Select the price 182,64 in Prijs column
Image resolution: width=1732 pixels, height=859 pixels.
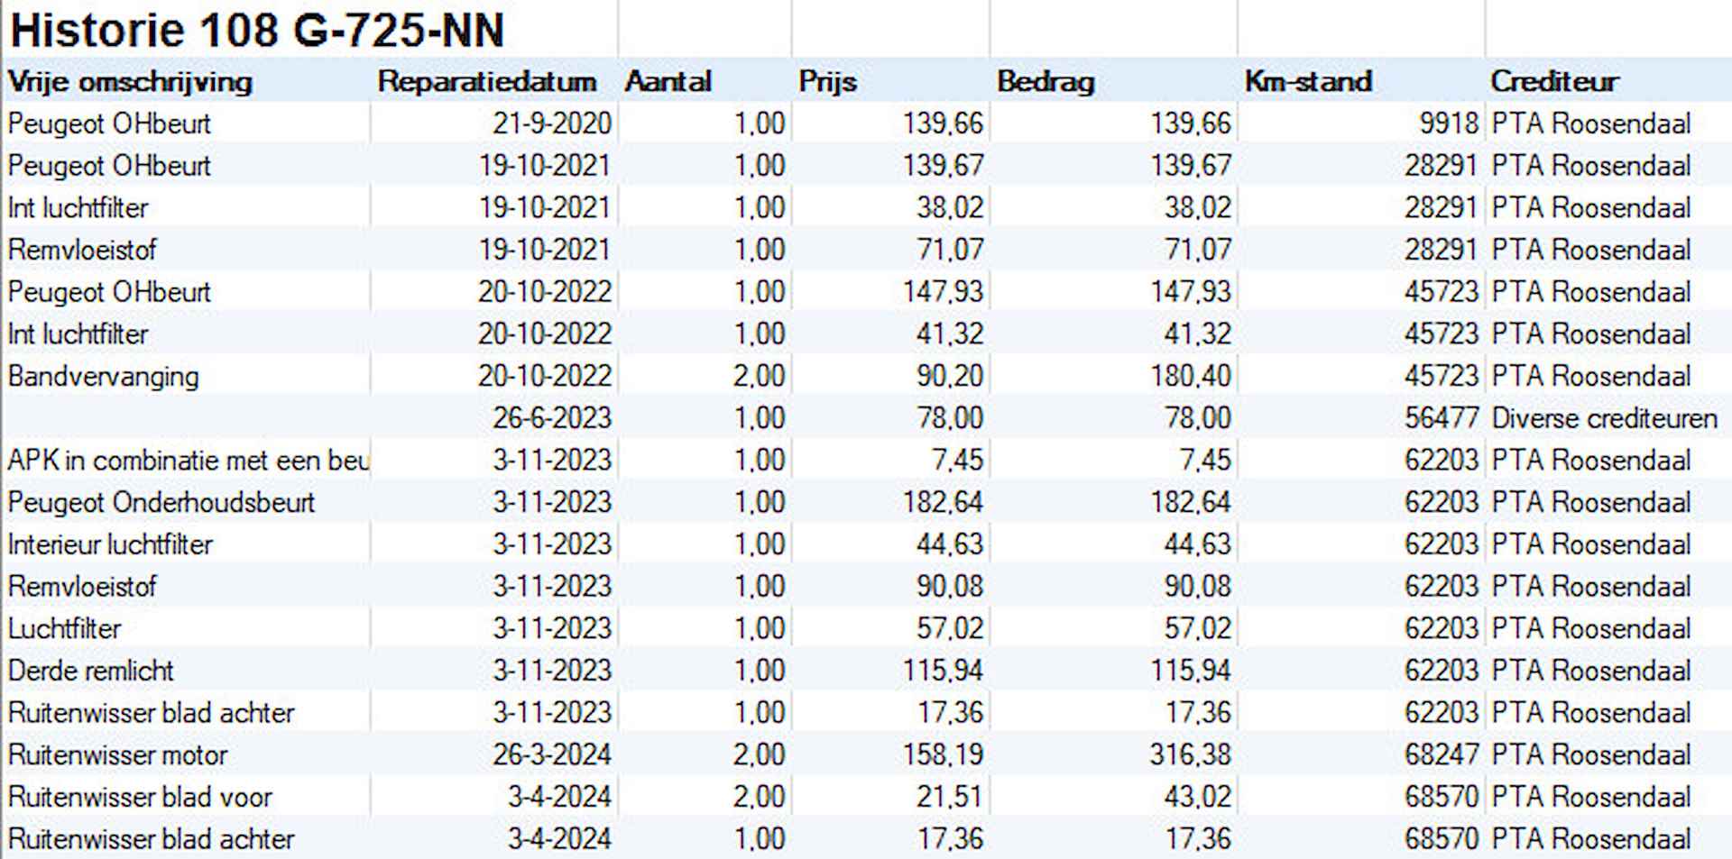[x=943, y=502]
